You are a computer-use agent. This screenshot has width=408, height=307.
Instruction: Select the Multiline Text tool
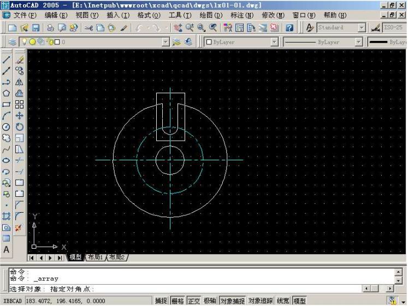pos(6,250)
